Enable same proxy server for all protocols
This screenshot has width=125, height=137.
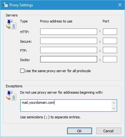click(22, 71)
